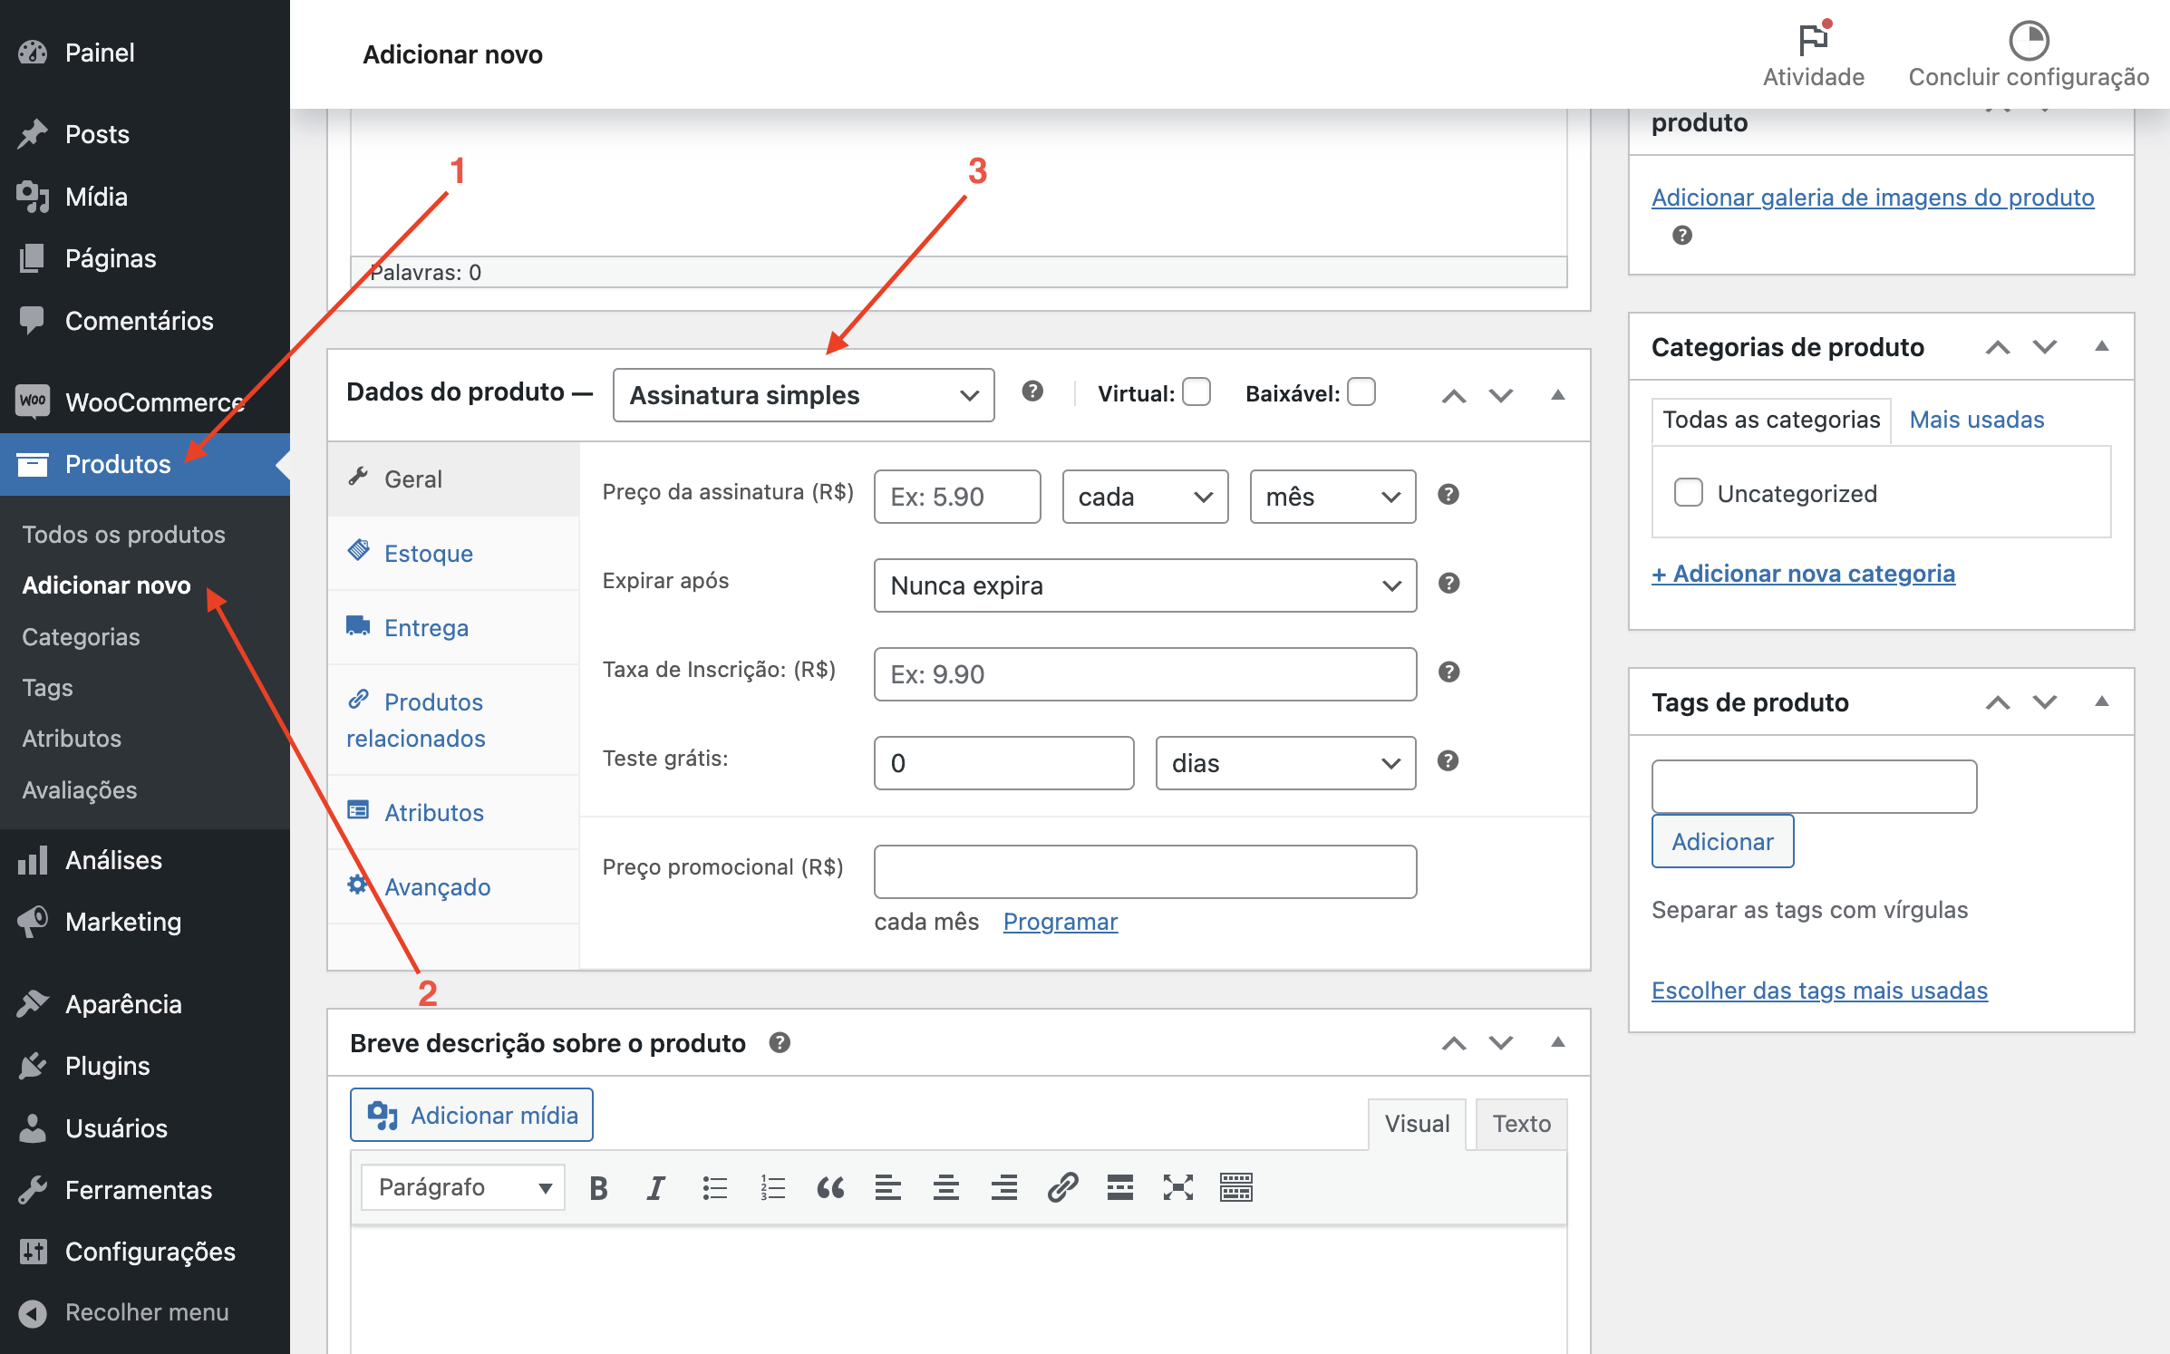Toggle distraction-free fullscreen editor icon
This screenshot has width=2170, height=1354.
1177,1187
